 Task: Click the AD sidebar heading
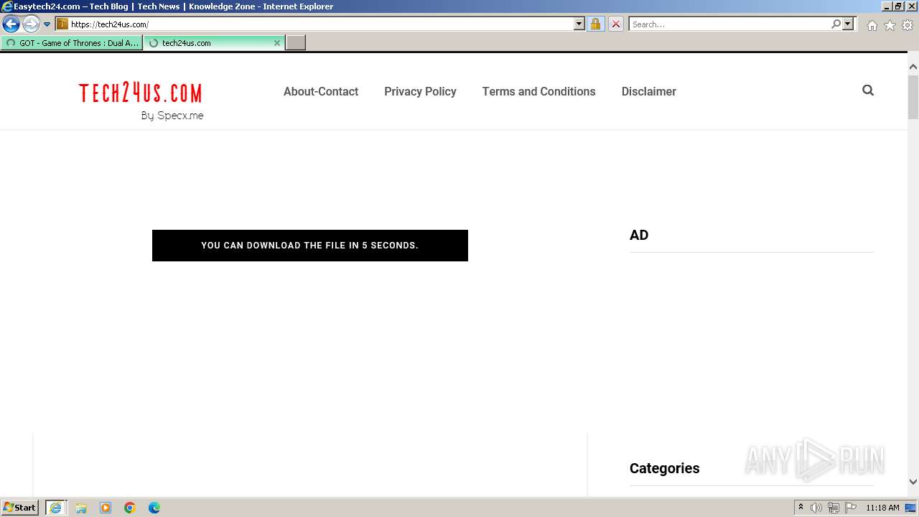(639, 235)
